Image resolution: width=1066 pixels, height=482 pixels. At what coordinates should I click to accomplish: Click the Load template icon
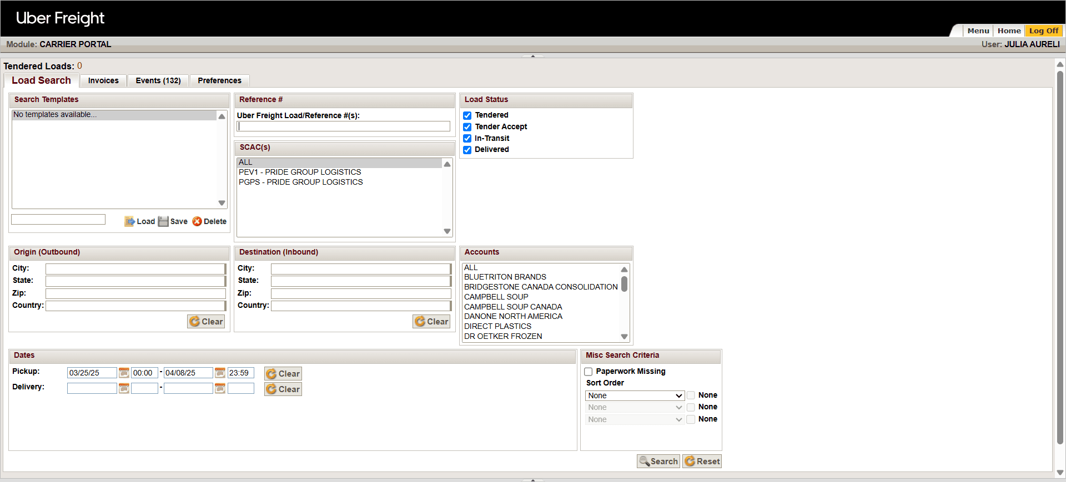pos(129,221)
